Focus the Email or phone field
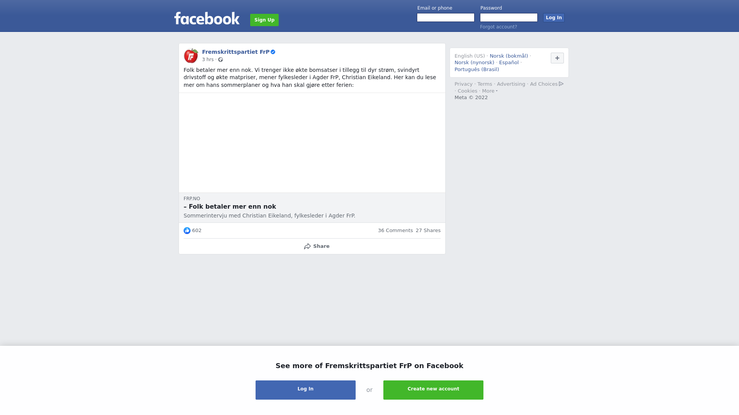The image size is (739, 415). coord(446,18)
